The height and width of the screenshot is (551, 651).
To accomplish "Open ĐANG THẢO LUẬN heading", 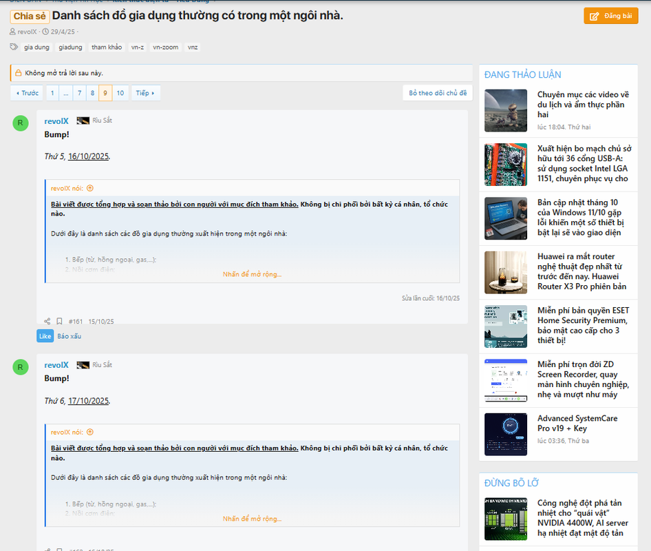I will pos(522,75).
